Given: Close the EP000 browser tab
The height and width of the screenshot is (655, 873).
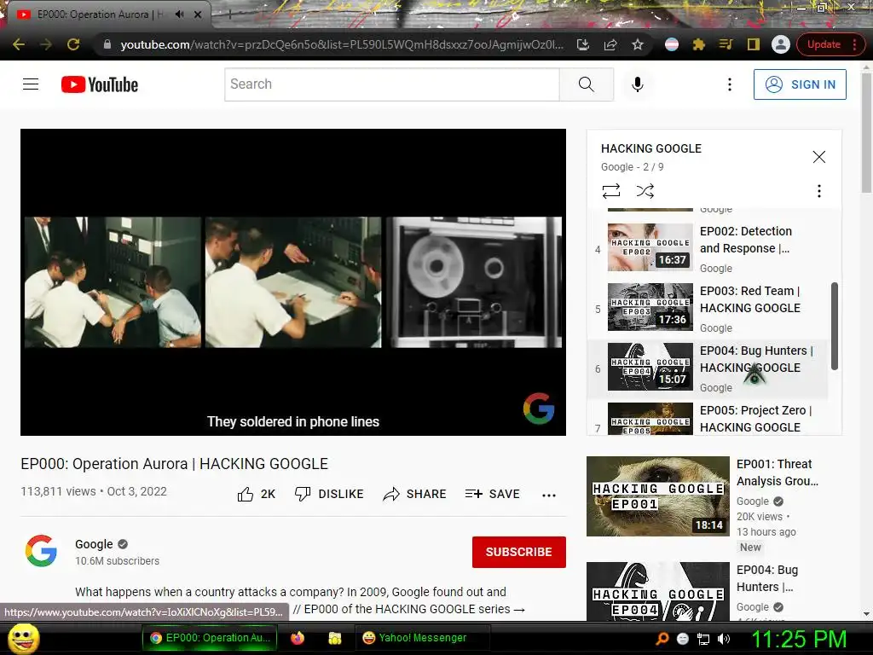Looking at the screenshot, I should tap(198, 14).
